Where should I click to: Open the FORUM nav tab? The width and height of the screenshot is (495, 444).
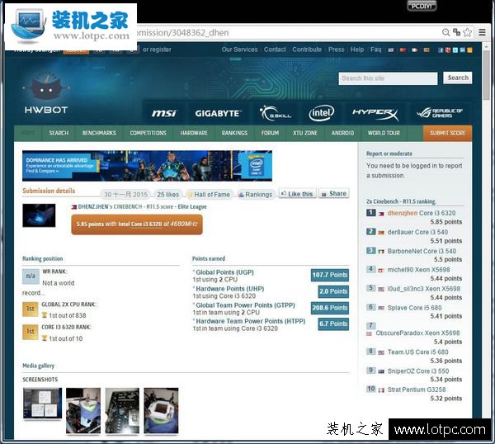point(270,133)
